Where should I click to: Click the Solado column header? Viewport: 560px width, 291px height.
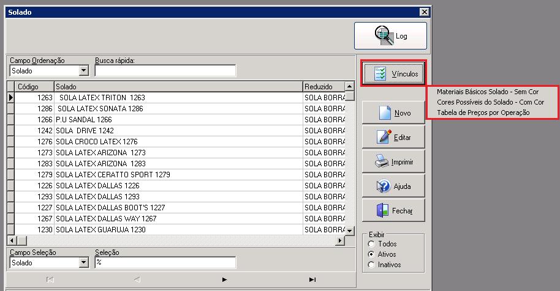click(178, 87)
